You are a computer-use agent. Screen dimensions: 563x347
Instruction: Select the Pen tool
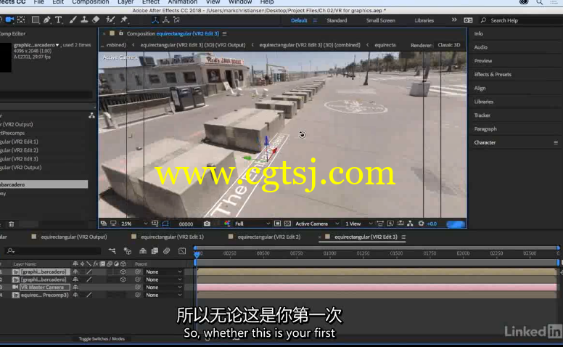(x=46, y=20)
